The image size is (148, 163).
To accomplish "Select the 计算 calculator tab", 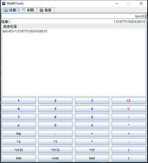I will 10,10.
